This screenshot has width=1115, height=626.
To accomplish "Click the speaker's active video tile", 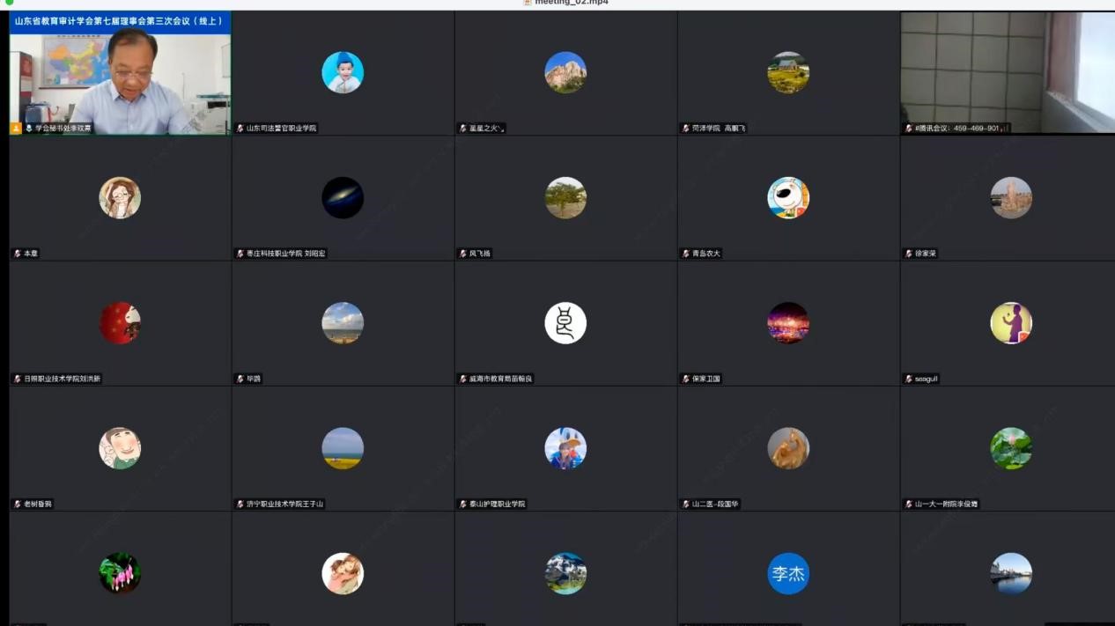I will [x=120, y=75].
